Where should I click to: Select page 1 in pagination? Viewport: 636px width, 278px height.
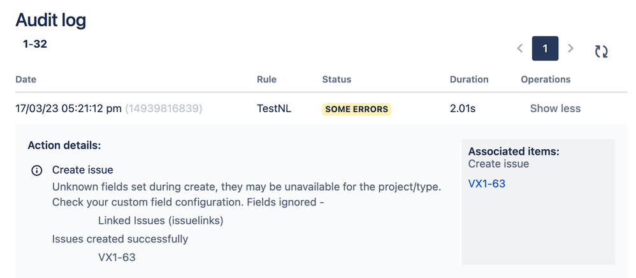click(545, 48)
